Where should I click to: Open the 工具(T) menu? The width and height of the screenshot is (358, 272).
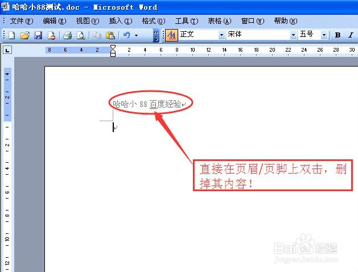[187, 21]
